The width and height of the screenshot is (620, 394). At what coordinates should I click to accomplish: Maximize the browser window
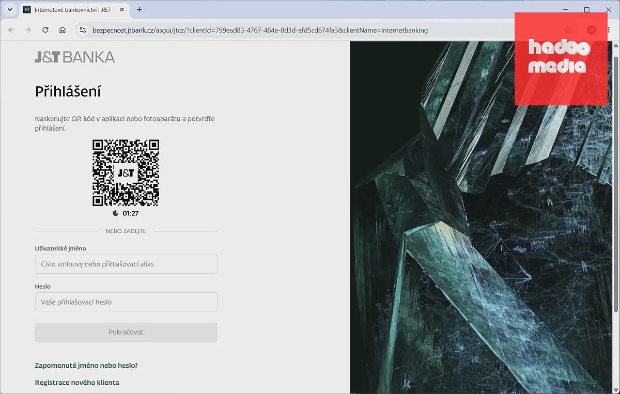pos(586,9)
